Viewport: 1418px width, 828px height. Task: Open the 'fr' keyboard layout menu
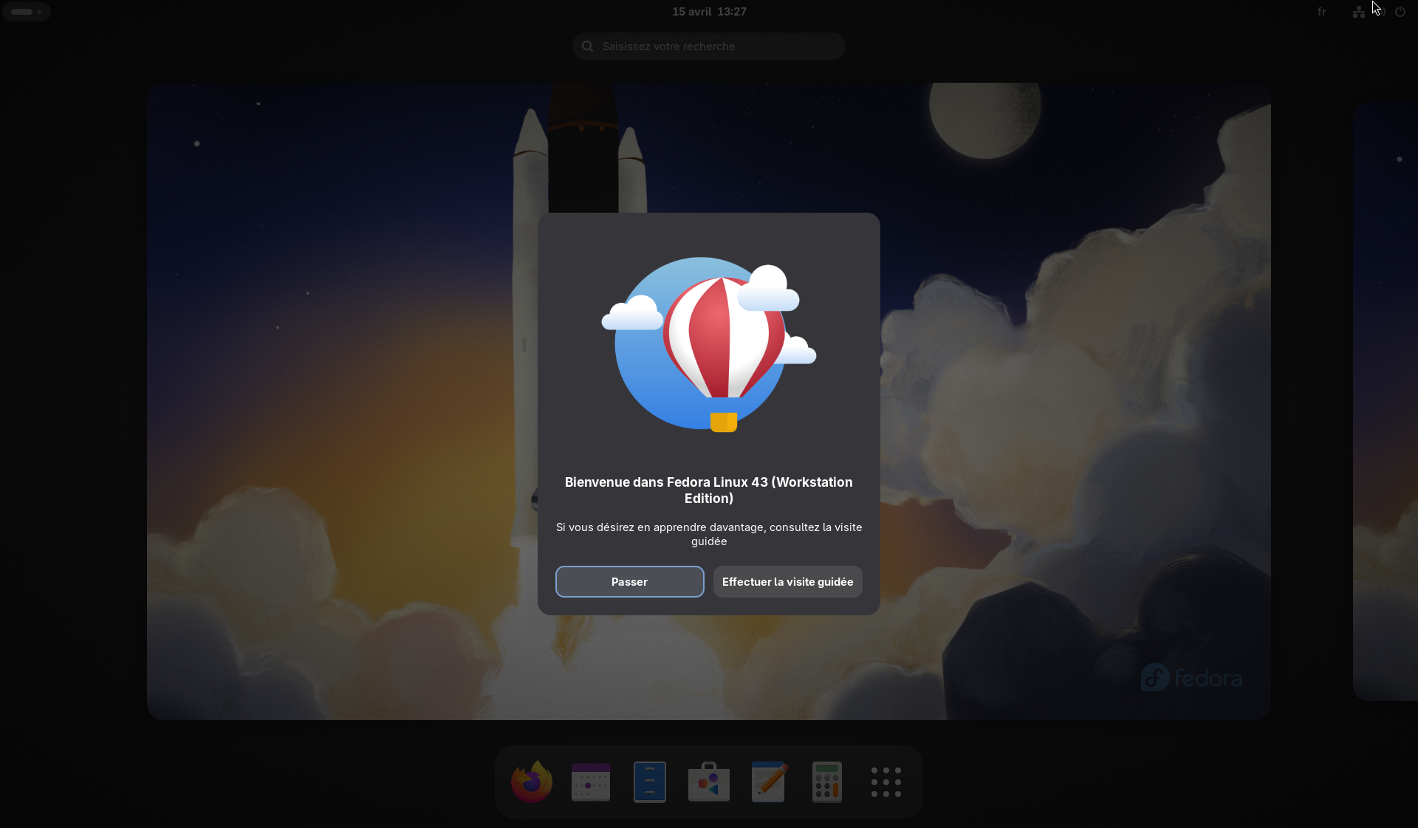[x=1321, y=12]
